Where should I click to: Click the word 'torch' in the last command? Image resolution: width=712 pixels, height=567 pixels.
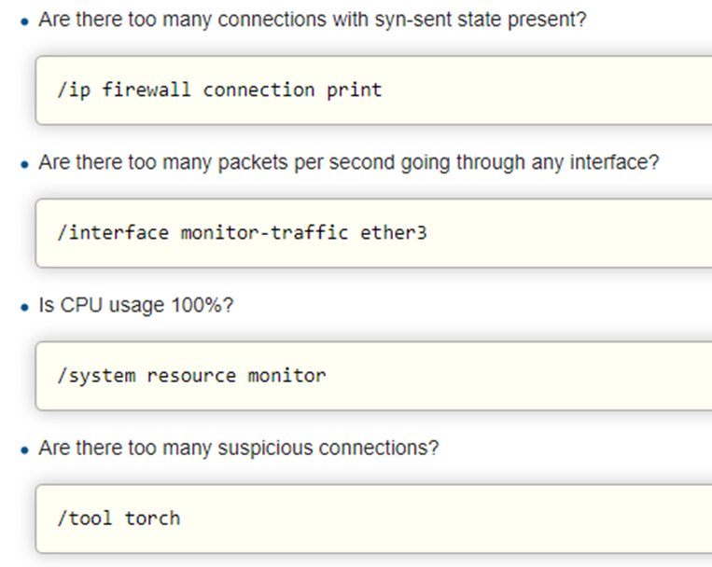152,519
